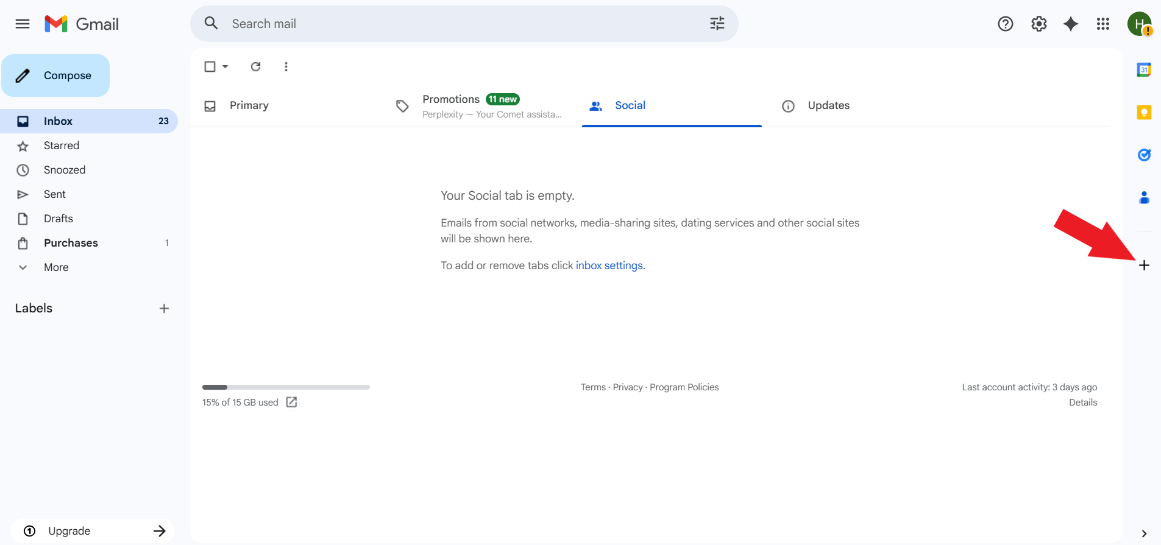Open the Support help icon

click(1005, 24)
